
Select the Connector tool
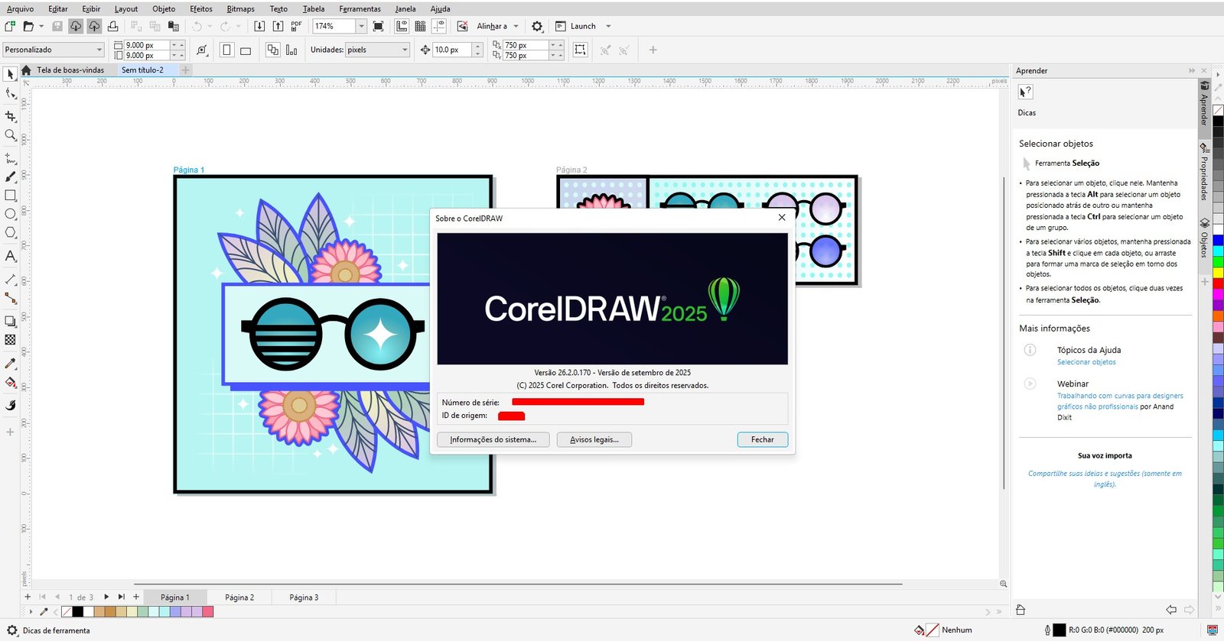pyautogui.click(x=10, y=298)
